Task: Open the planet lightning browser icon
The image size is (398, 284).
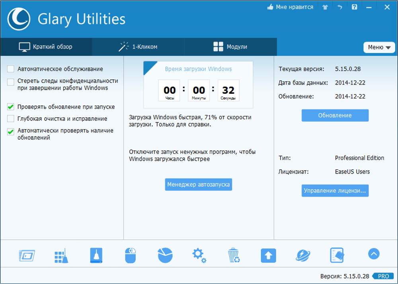Action: tap(303, 255)
